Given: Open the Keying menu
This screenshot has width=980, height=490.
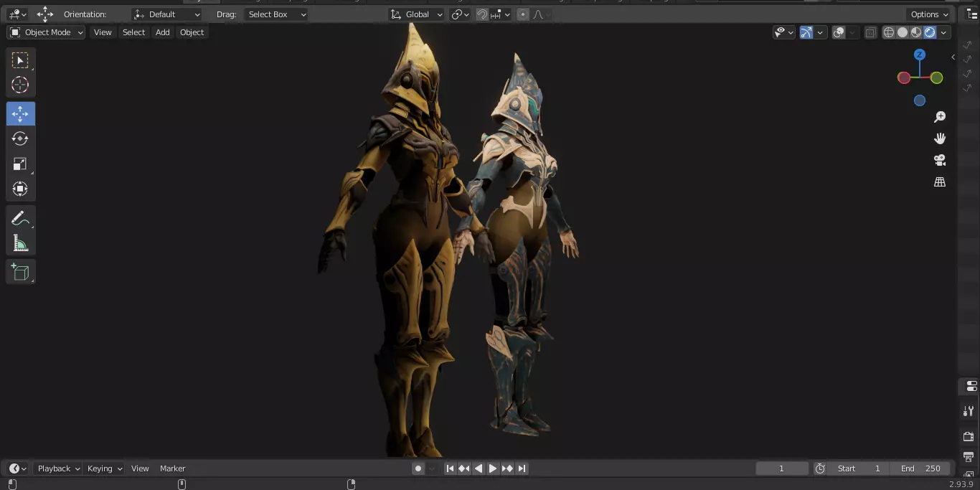Looking at the screenshot, I should click(x=105, y=468).
